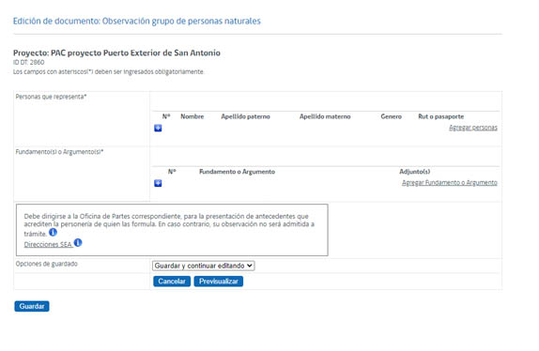Click the Rut o pasaporte column header
Screen dimensions: 539x351
pyautogui.click(x=441, y=116)
